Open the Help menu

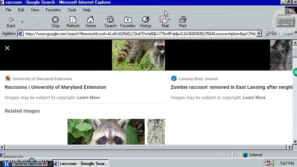click(87, 10)
